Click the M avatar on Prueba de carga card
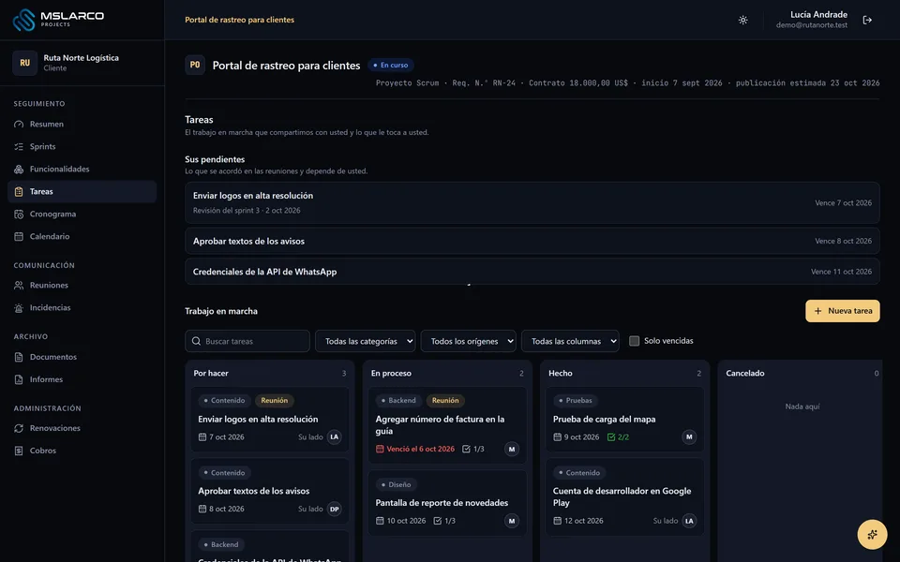Viewport: 900px width, 562px height. point(689,437)
